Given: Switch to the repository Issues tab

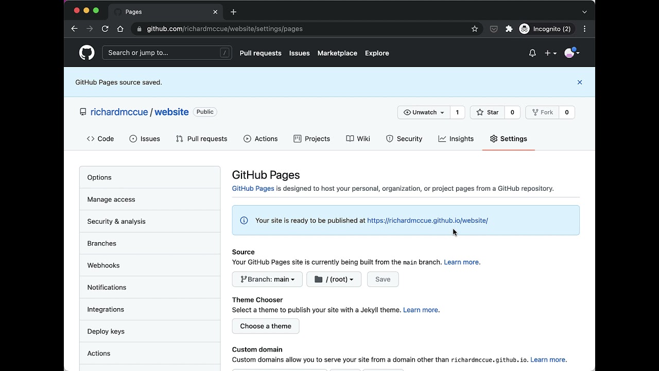Looking at the screenshot, I should (145, 139).
